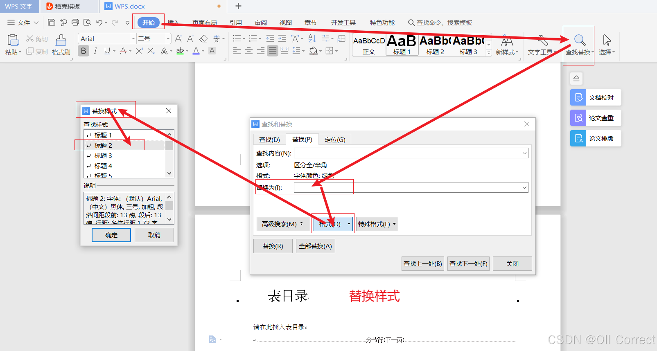Click the Undo arrow icon
The width and height of the screenshot is (657, 351).
pyautogui.click(x=99, y=22)
